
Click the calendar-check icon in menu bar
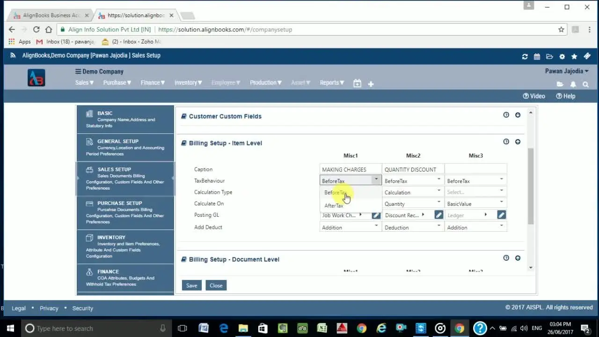pos(357,83)
